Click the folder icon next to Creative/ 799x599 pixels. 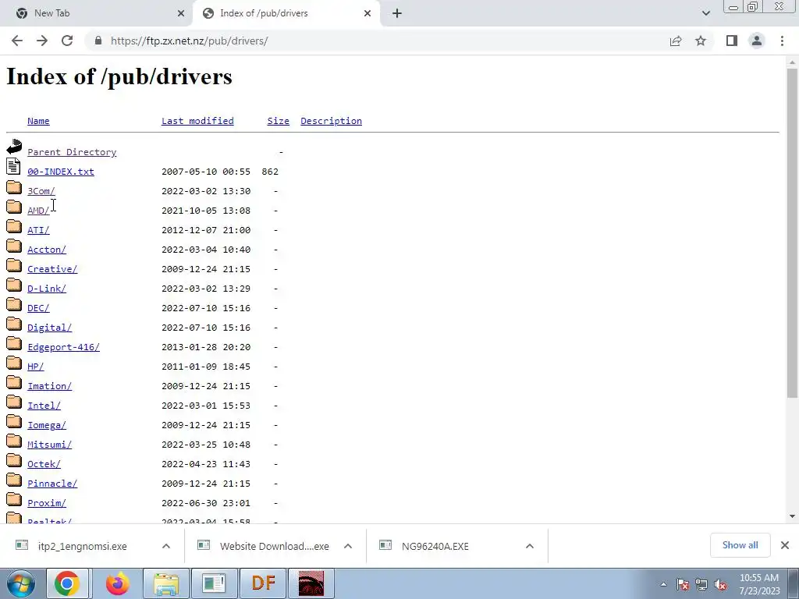click(14, 265)
